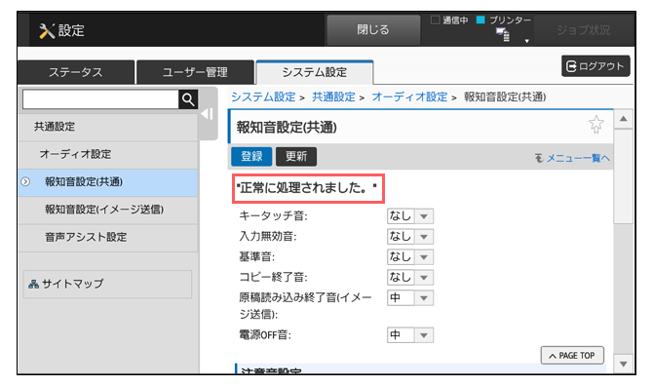
Task: Open オーディオ設定 in the sidebar
Action: click(x=108, y=154)
